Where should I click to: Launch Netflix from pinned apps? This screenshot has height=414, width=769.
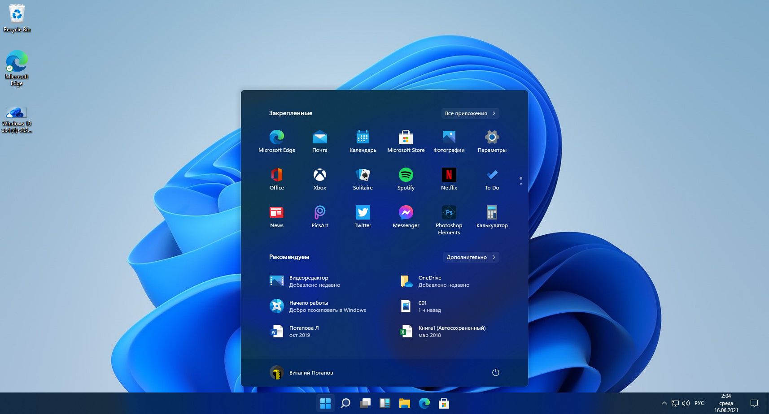[x=449, y=179]
